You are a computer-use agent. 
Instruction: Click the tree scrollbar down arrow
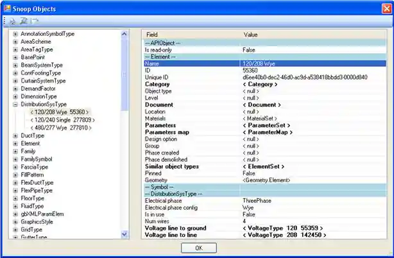point(124,235)
